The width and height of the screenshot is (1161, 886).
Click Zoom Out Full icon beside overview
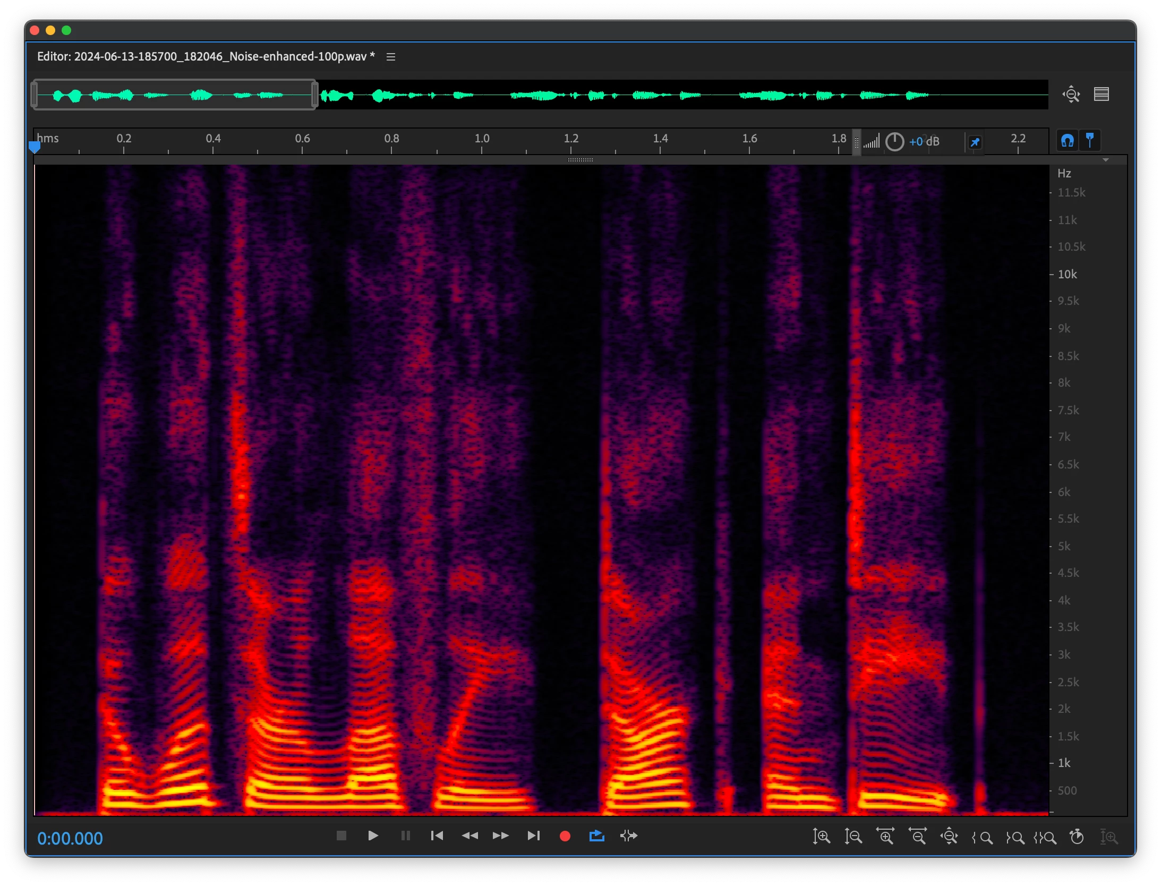click(1071, 95)
